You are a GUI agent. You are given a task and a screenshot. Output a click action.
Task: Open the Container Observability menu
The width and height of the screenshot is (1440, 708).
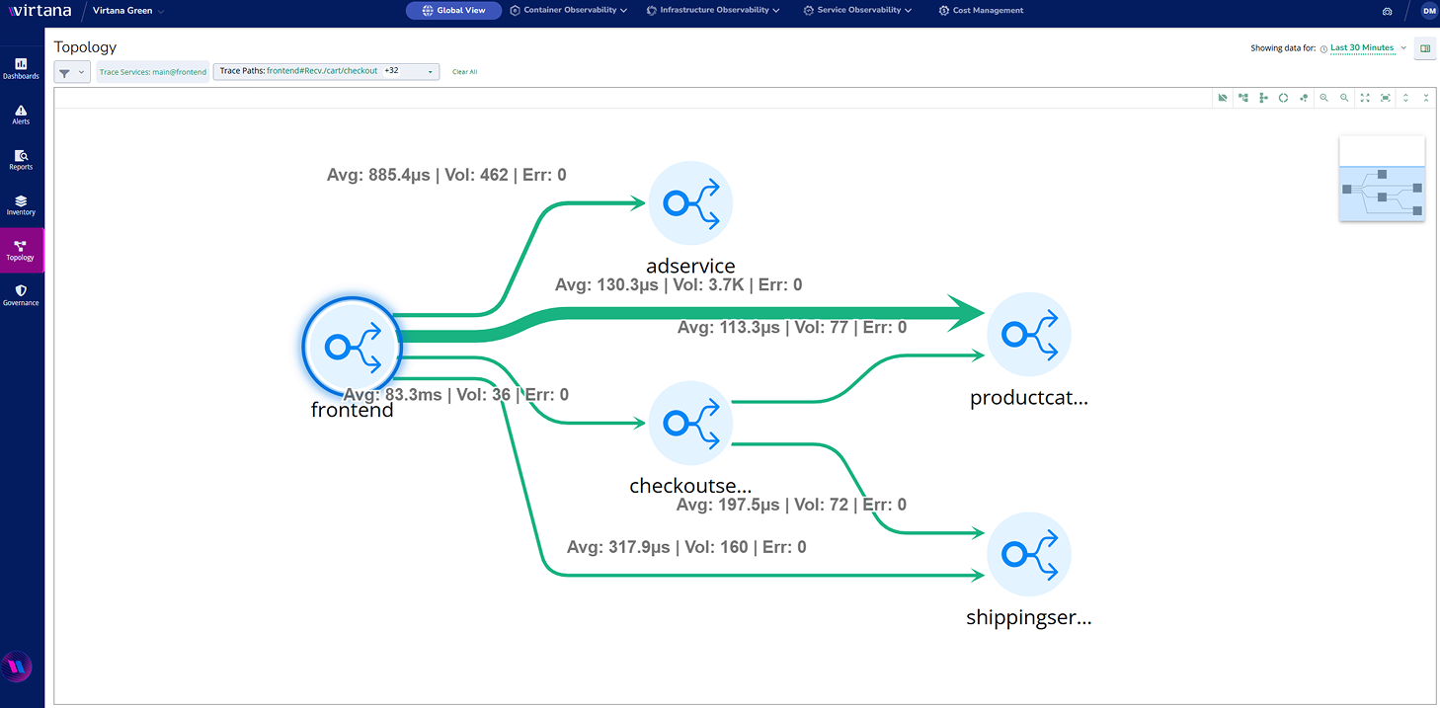569,11
